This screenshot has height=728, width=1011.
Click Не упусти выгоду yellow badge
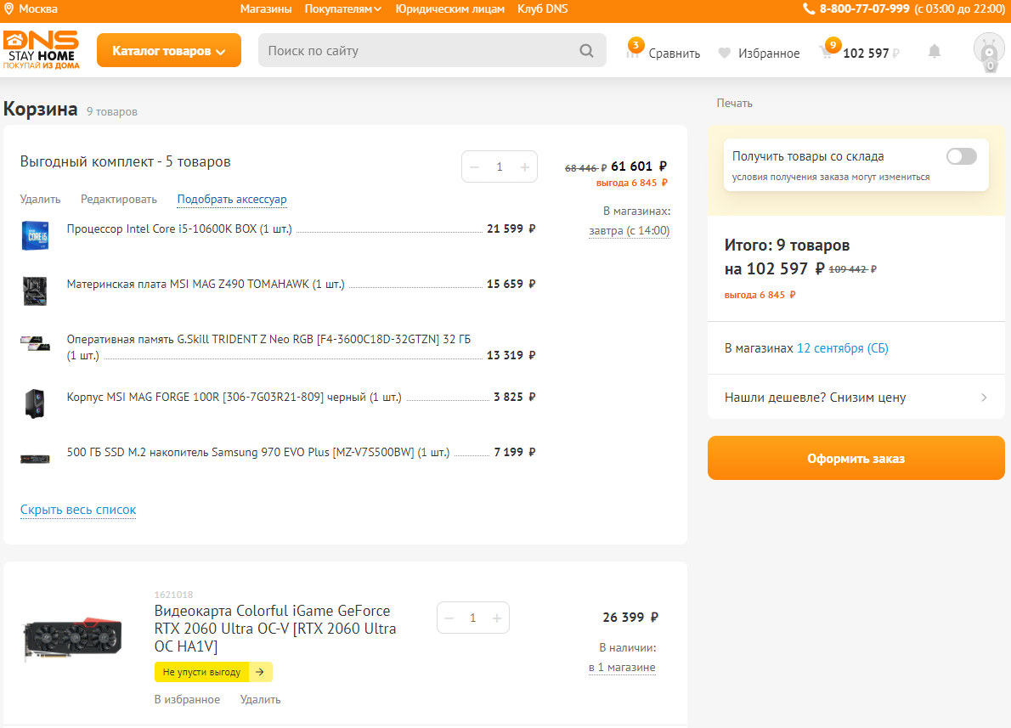(x=213, y=672)
